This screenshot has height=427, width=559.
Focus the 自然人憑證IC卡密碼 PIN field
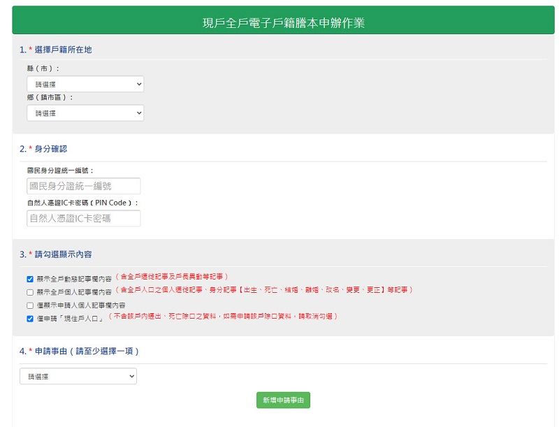[x=84, y=218]
